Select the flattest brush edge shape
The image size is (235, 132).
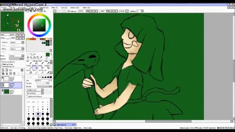coord(51,77)
